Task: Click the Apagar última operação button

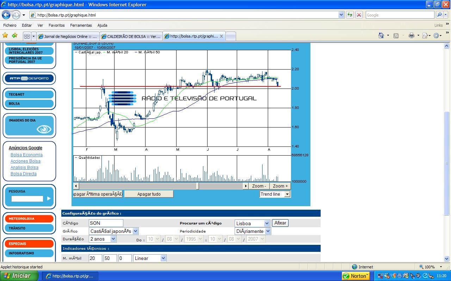Action: point(98,194)
